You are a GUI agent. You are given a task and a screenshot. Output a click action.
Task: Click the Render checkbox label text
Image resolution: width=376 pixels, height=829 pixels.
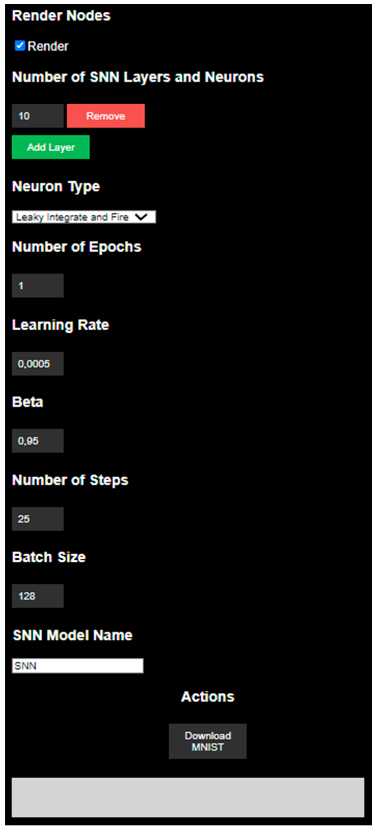click(48, 46)
